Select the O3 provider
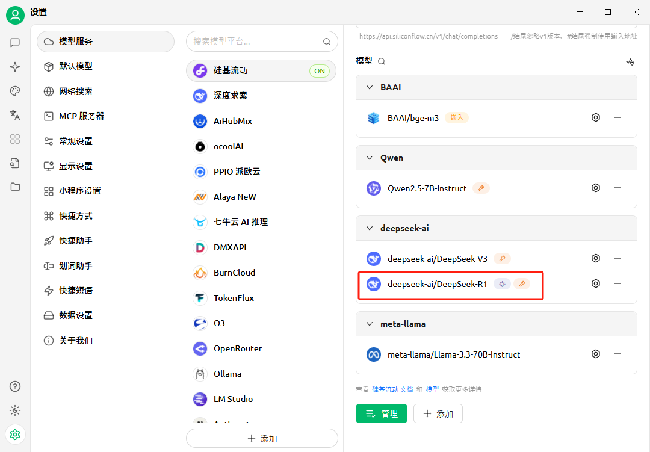Image resolution: width=650 pixels, height=452 pixels. tap(261, 323)
